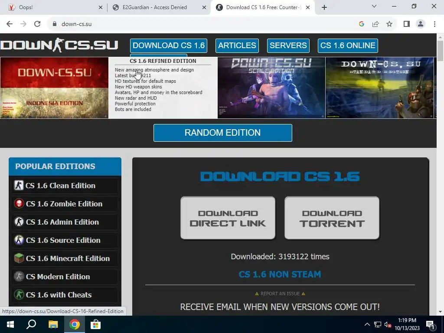Click the Clean Edition soldier icon

tap(19, 186)
